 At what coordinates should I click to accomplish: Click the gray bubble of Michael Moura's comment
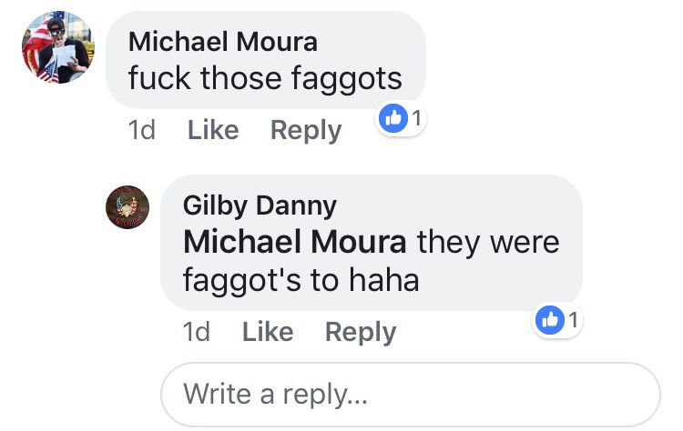pos(266,60)
